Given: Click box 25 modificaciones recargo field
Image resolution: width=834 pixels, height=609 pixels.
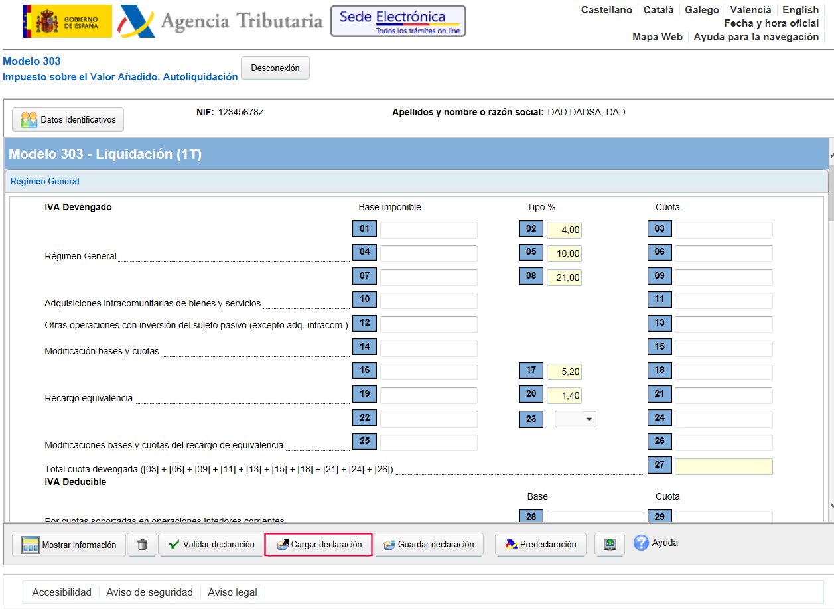Looking at the screenshot, I should pyautogui.click(x=429, y=442).
